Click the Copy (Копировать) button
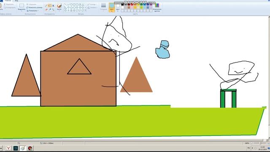The height and width of the screenshot is (152, 270). 10,8
